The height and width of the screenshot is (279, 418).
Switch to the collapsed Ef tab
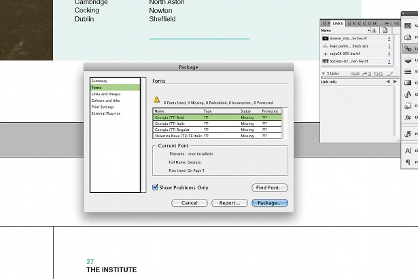375,24
